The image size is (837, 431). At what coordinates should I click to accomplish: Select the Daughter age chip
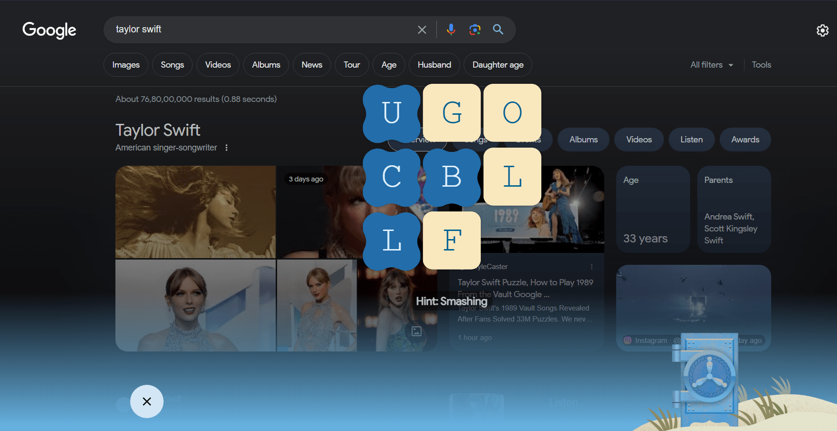(498, 65)
